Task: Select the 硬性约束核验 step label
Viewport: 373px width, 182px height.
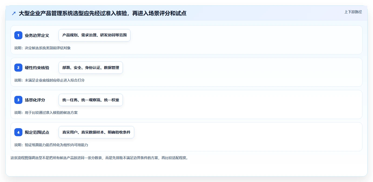Action: [x=37, y=68]
